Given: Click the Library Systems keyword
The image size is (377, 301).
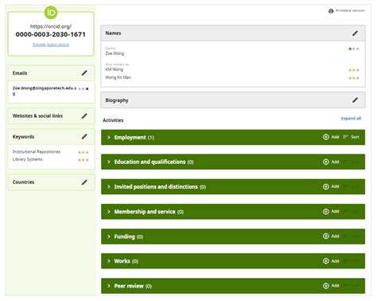Looking at the screenshot, I should [27, 159].
